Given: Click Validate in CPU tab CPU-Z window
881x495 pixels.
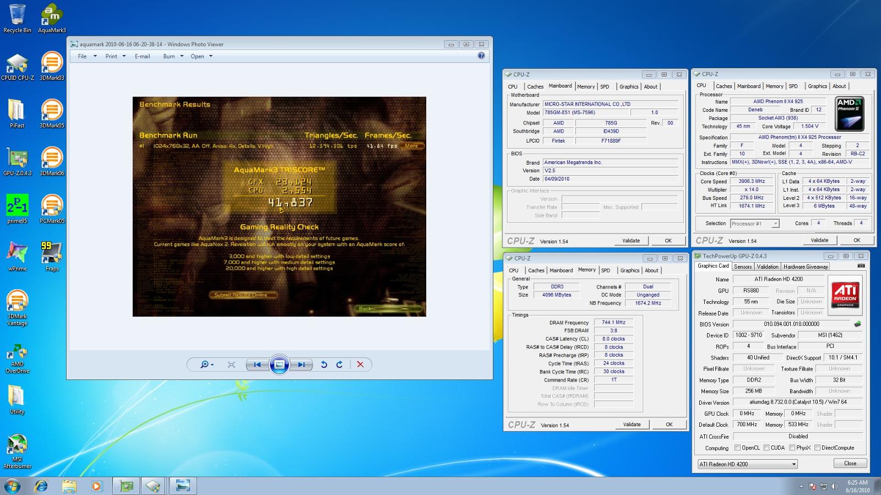Looking at the screenshot, I should tap(819, 240).
